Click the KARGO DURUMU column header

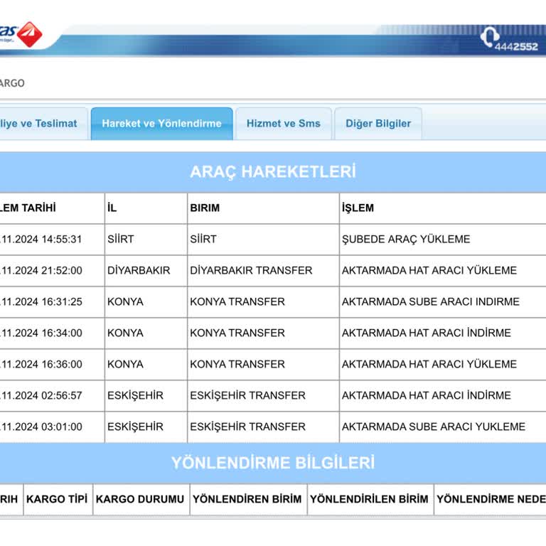tap(141, 499)
